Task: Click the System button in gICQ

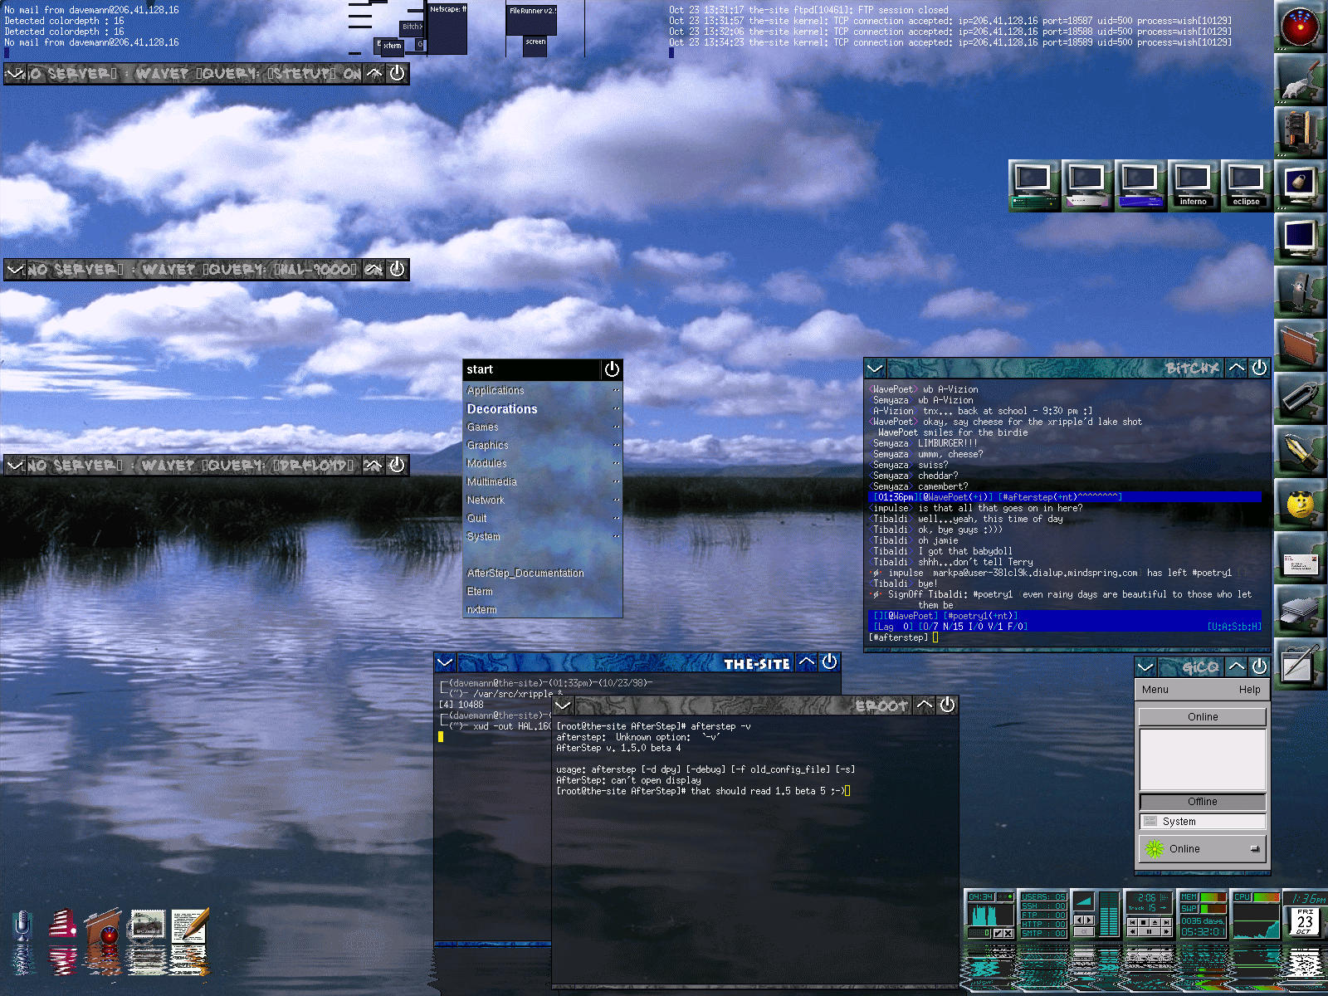Action: (1203, 821)
